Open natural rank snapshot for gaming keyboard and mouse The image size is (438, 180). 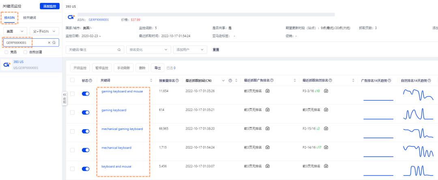(326, 91)
